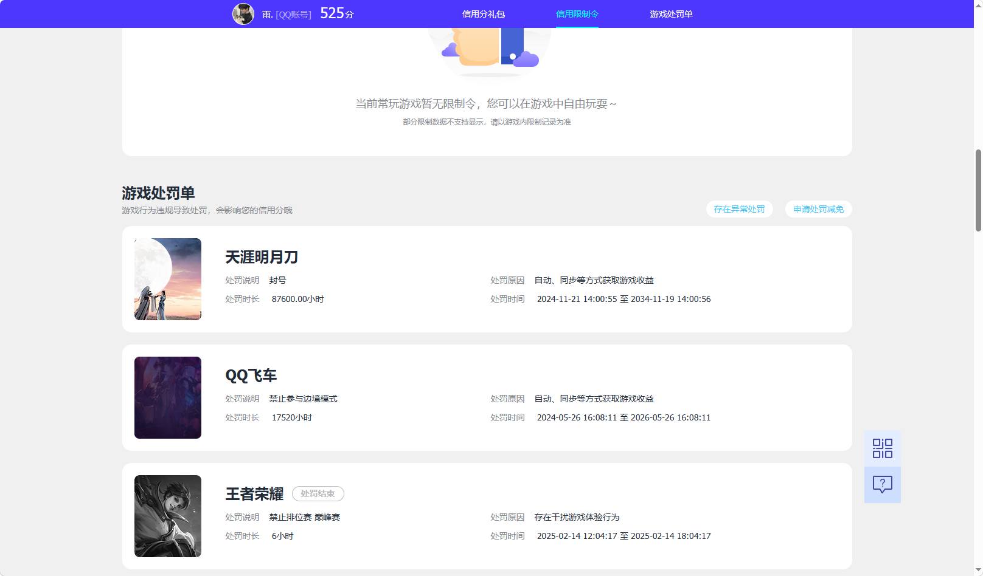
Task: Click the username 雨. [QQ账号]
Action: coord(287,14)
